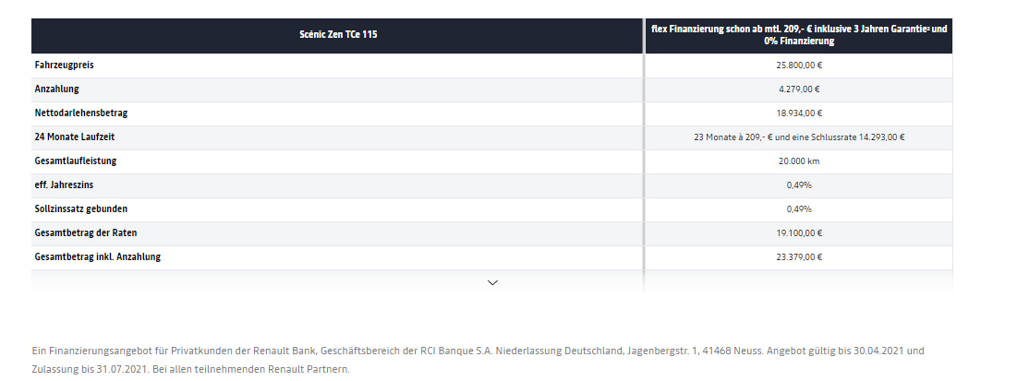
Task: Select the Gesamtbetrag der Raten row label
Action: 86,233
